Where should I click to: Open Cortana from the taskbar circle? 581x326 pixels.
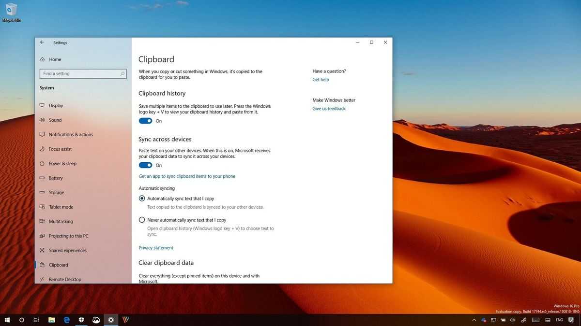[22, 320]
